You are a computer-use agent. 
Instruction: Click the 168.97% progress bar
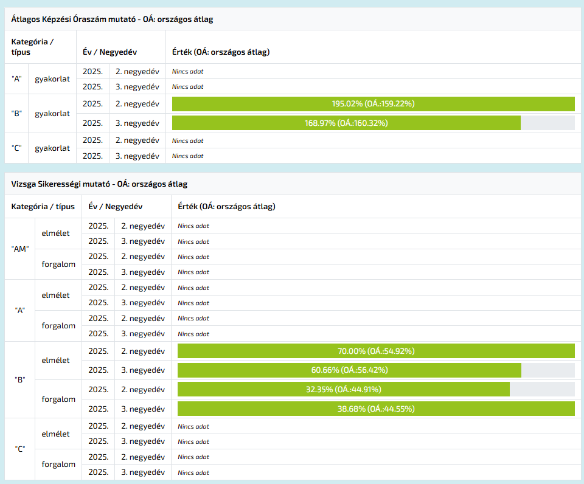(346, 123)
